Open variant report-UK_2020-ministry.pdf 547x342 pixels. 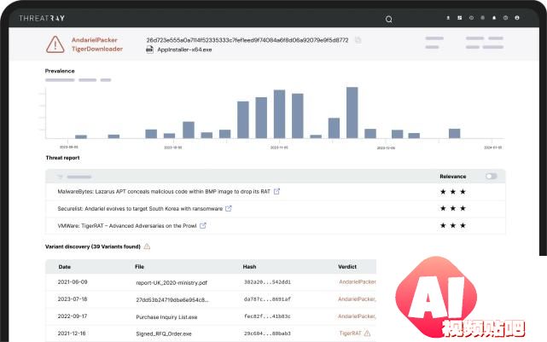[172, 283]
